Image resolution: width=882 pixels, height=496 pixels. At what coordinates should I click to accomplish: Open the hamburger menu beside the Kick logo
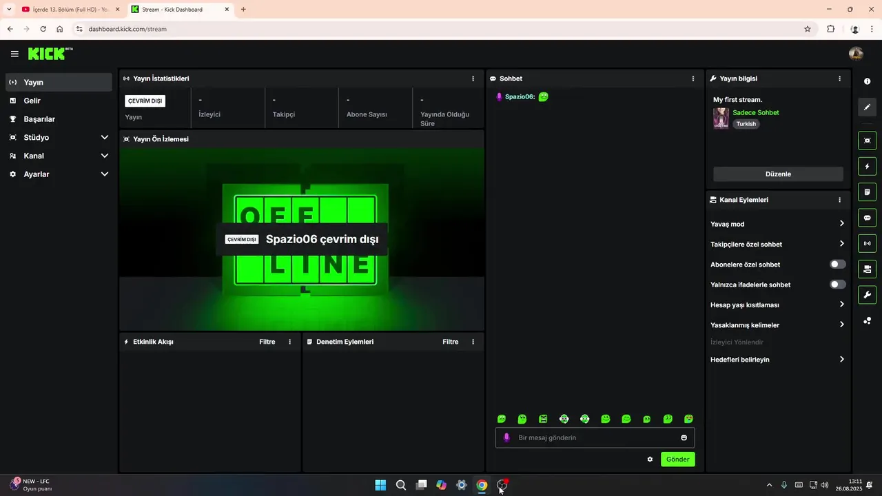coord(14,54)
